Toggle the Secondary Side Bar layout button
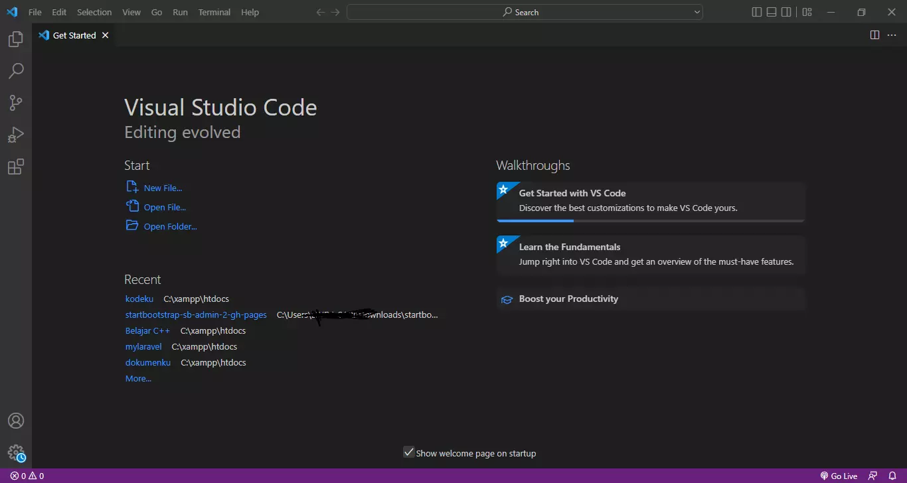Screen dimensions: 907x483 click(x=786, y=12)
